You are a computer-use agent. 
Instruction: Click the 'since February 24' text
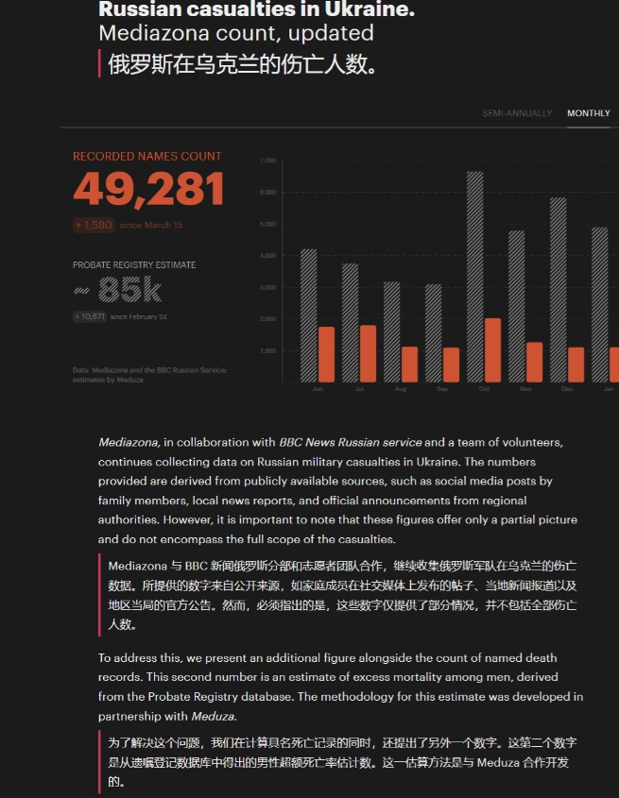coord(139,316)
